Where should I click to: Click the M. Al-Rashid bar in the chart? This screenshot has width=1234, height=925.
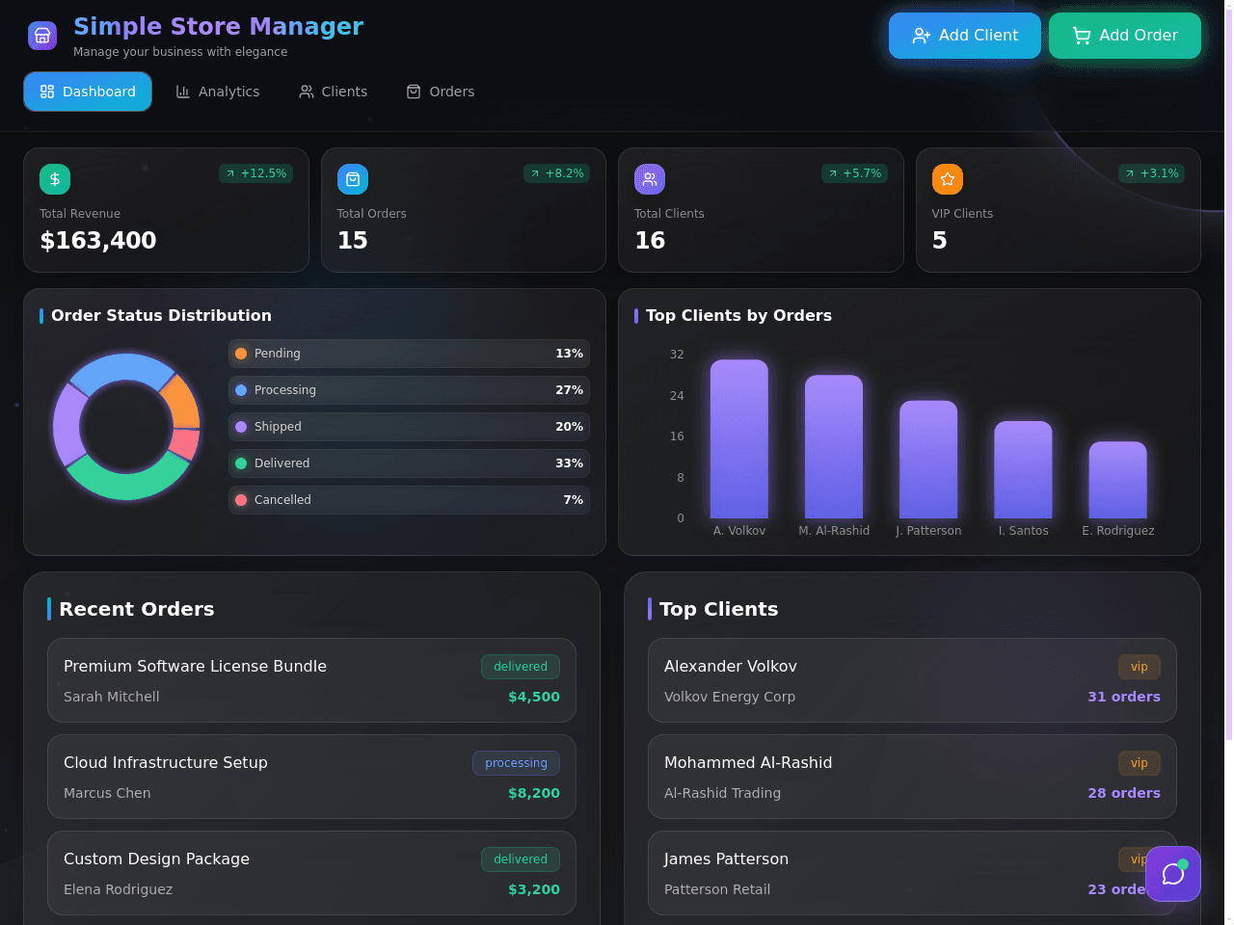click(834, 447)
